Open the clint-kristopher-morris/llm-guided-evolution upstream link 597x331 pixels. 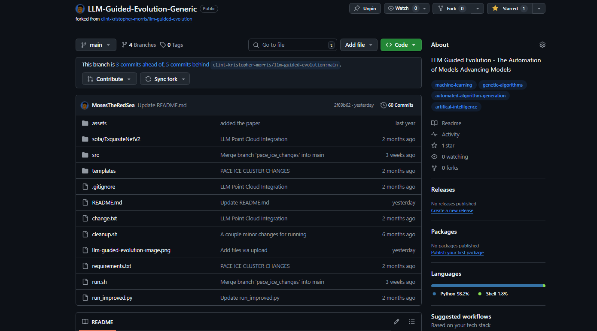[x=146, y=19]
